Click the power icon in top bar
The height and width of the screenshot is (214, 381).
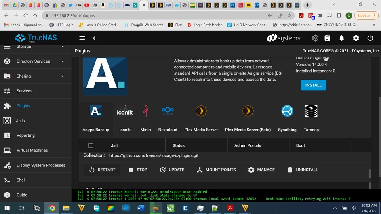pos(370,38)
